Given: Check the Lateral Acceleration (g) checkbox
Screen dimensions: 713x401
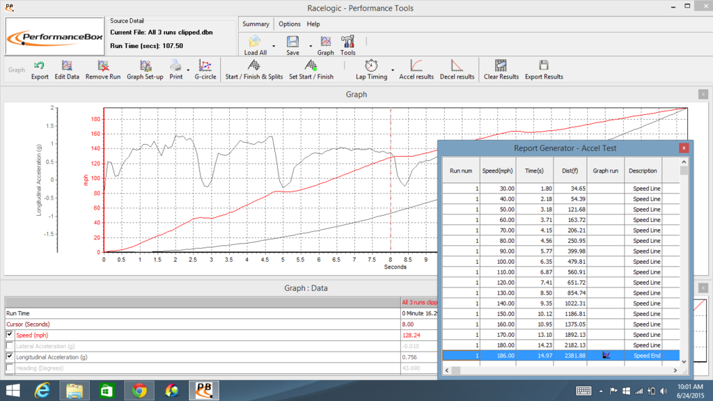Looking at the screenshot, I should tap(10, 345).
